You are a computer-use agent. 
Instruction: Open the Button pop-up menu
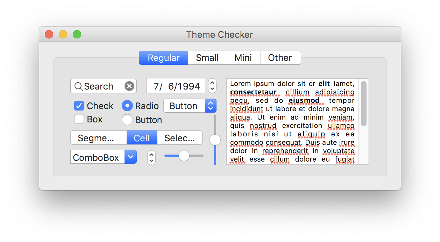click(190, 106)
